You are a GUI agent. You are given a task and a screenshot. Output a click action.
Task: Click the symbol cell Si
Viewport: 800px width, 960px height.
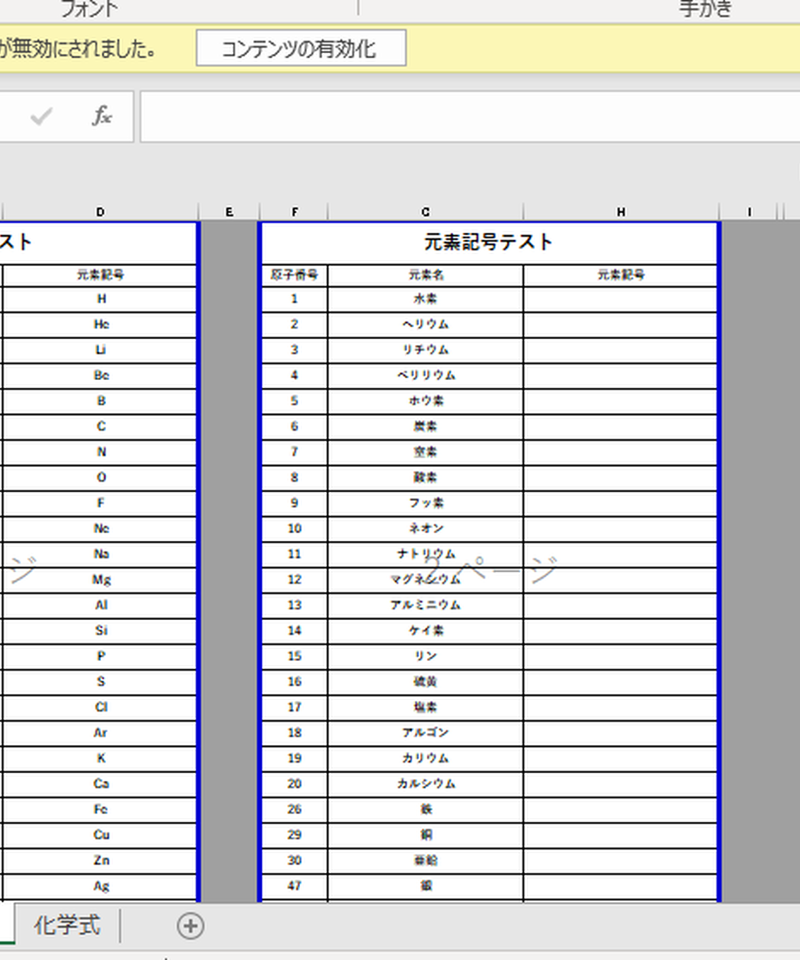click(100, 630)
